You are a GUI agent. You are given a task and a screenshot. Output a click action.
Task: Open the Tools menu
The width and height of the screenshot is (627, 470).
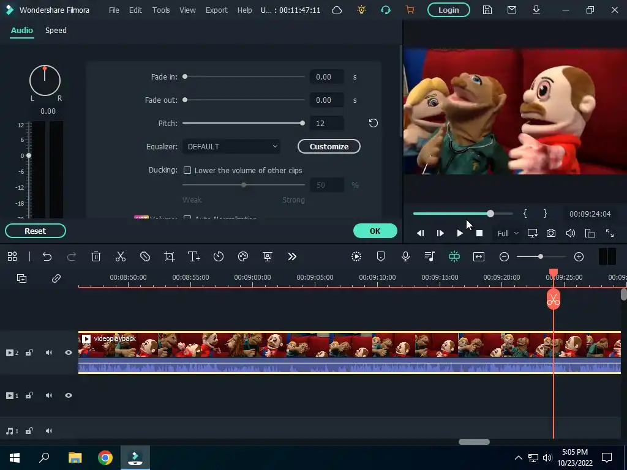pyautogui.click(x=161, y=10)
